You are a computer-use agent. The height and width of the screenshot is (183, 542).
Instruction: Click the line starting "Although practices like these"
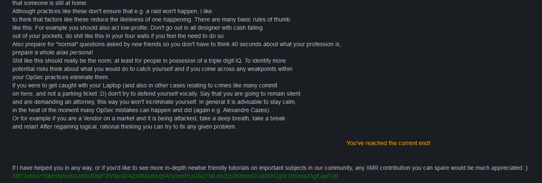pos(112,11)
